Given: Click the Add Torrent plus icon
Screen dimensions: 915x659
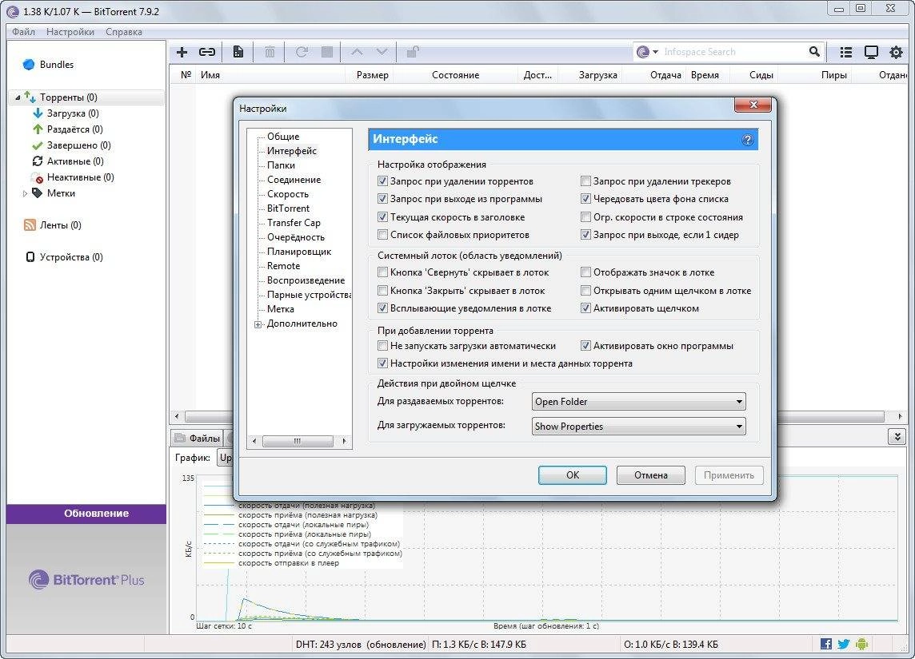Looking at the screenshot, I should (x=182, y=53).
